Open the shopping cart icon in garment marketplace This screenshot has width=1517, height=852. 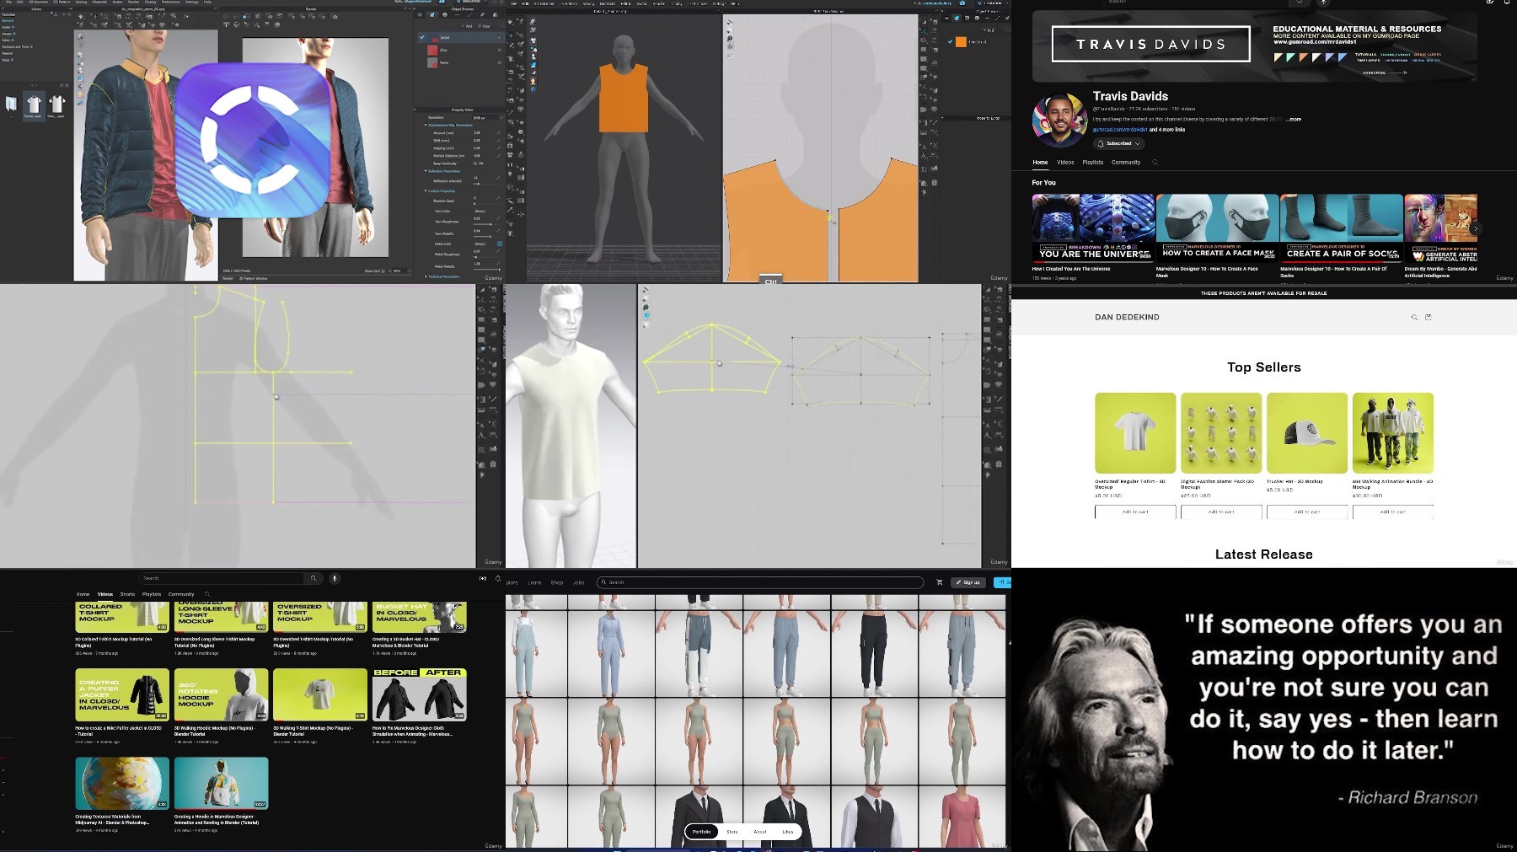940,582
